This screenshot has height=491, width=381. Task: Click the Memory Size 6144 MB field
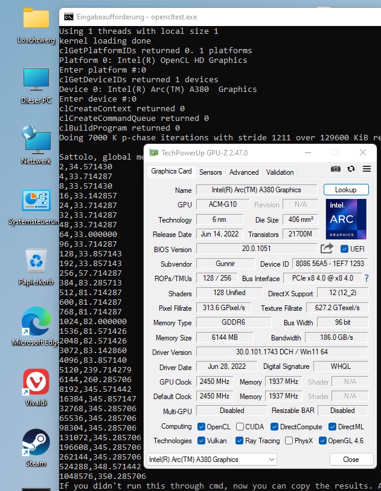(x=225, y=337)
